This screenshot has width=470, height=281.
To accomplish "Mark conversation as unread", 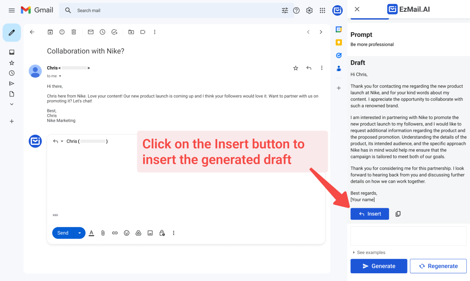I will click(x=91, y=32).
